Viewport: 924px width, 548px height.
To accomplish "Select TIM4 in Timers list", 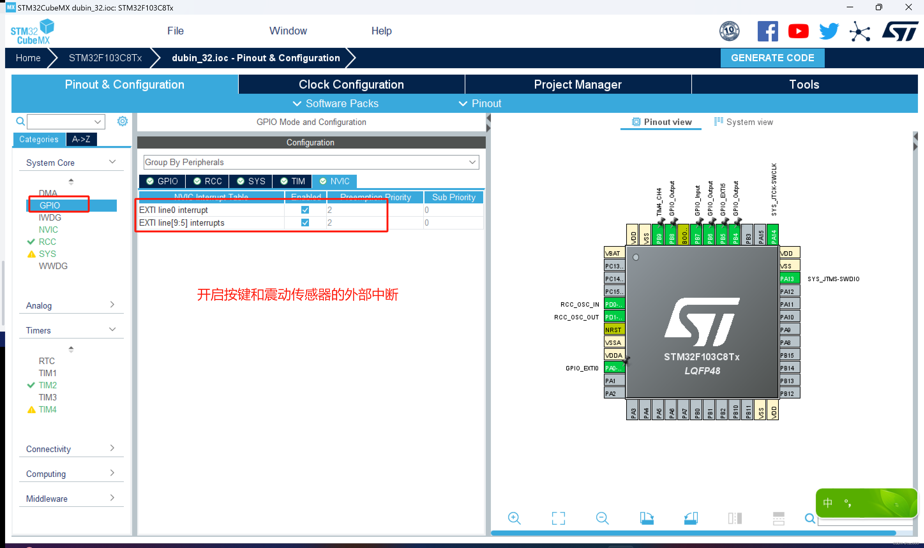I will pos(47,409).
